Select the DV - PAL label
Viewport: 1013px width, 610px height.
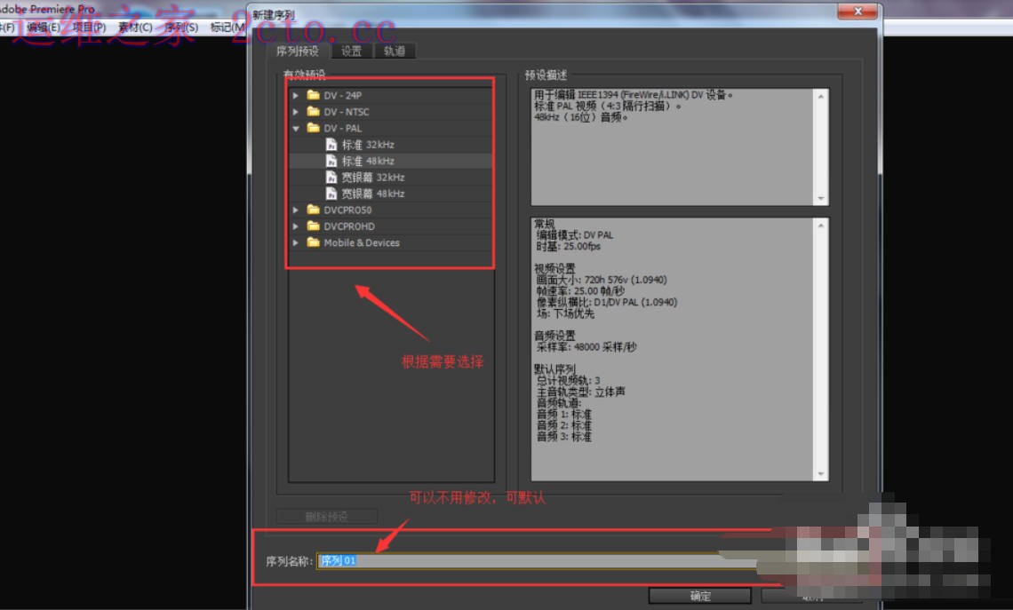click(342, 129)
